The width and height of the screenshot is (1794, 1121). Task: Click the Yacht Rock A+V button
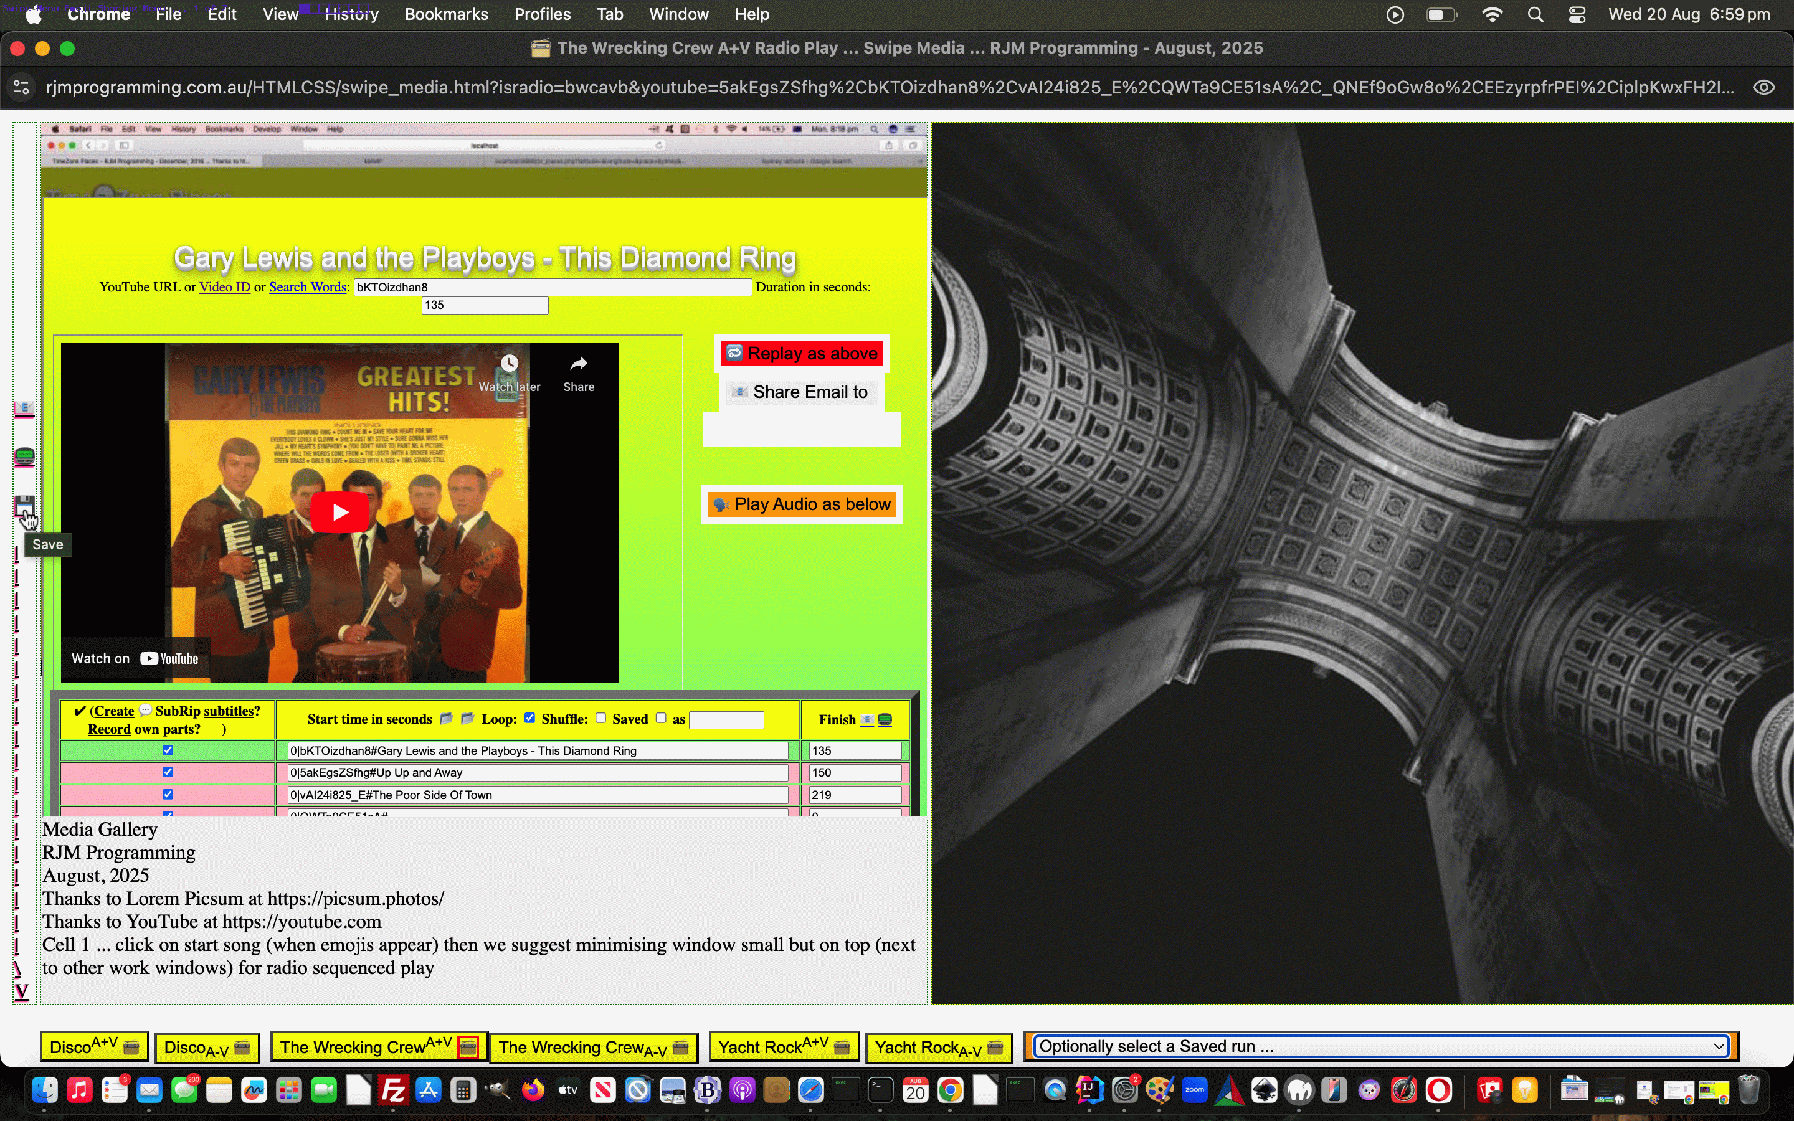(x=784, y=1047)
